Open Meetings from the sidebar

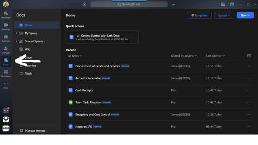6,27
